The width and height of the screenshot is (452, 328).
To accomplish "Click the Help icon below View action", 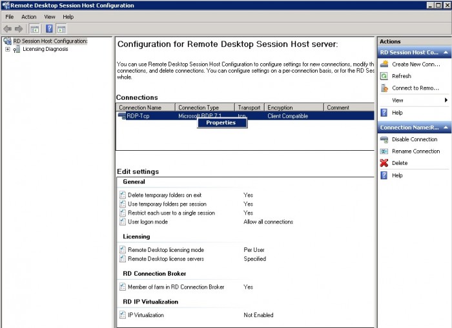I will click(384, 113).
